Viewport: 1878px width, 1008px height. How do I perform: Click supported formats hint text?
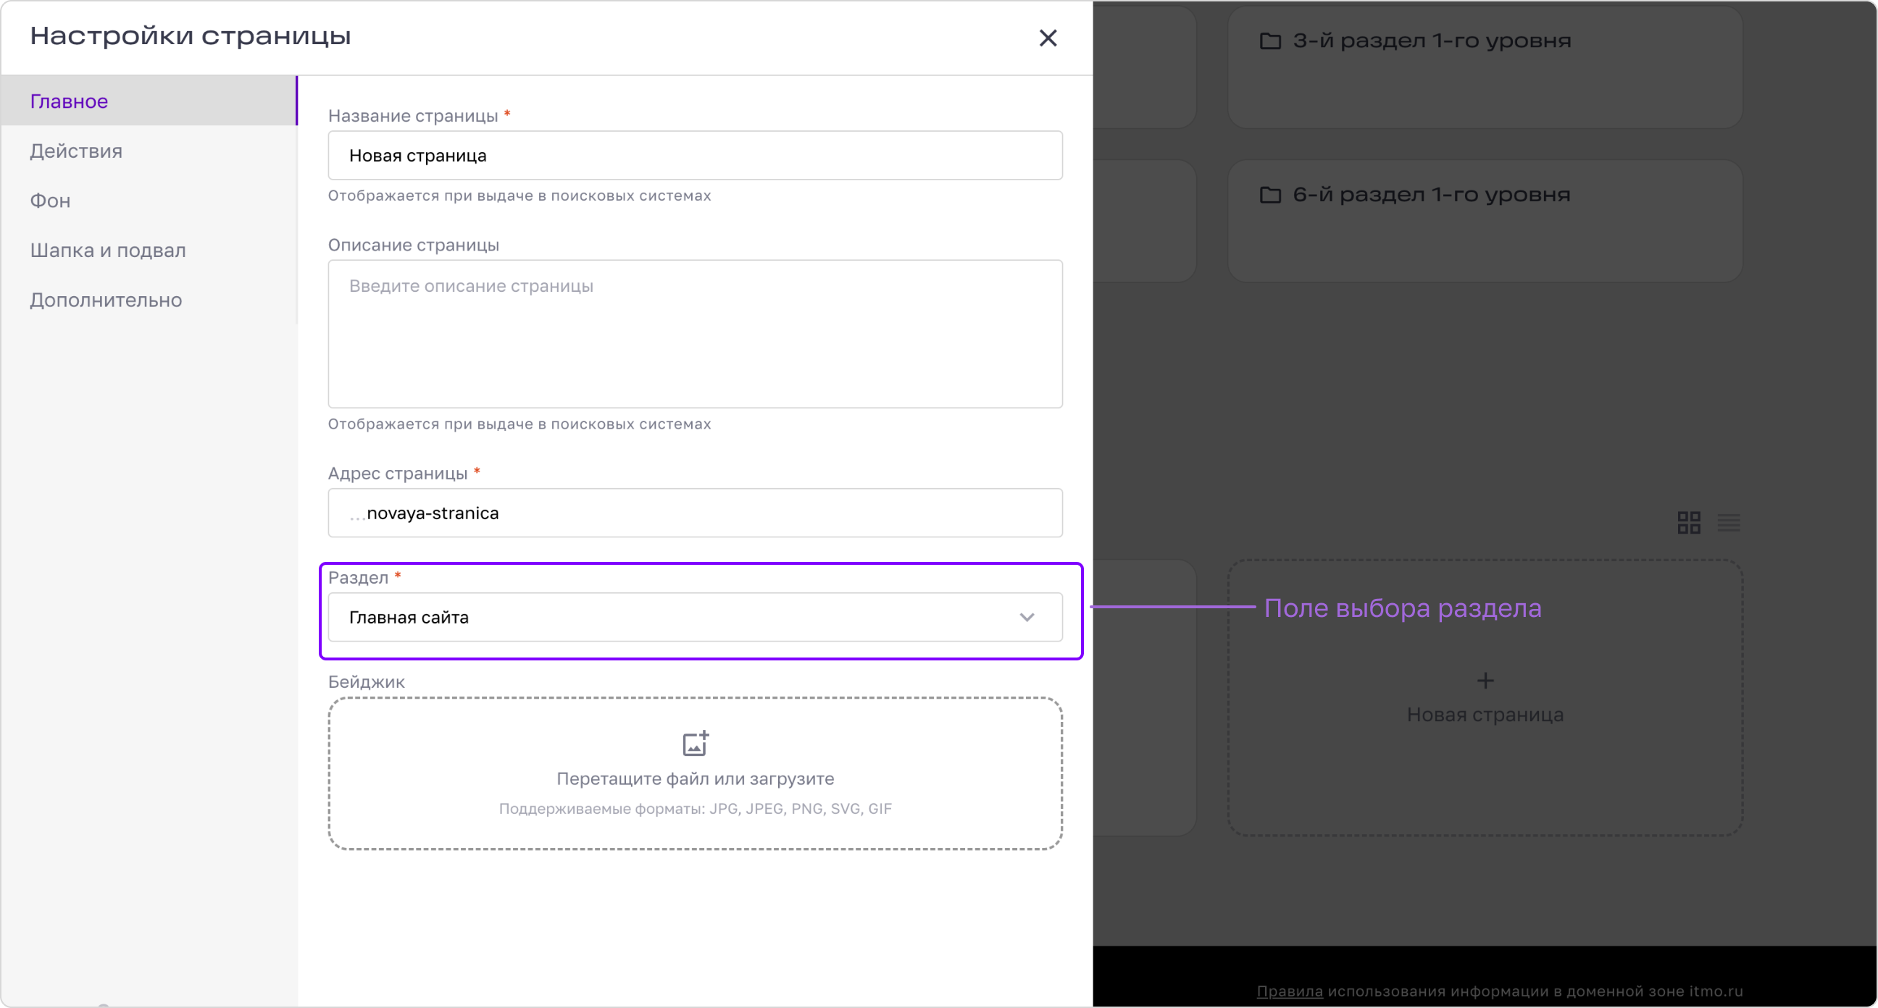[695, 808]
